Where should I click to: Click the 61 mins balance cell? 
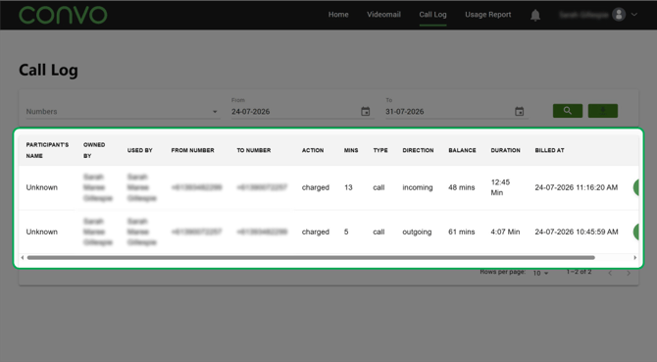pos(462,233)
